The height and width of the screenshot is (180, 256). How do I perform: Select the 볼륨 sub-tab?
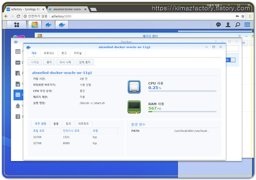(x=56, y=123)
